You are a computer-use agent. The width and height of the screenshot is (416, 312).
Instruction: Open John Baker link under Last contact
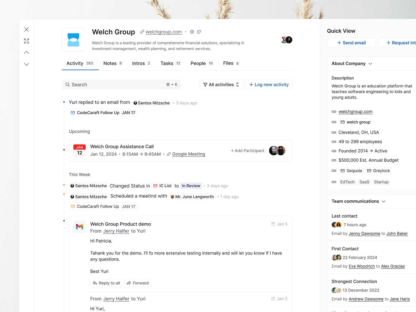pos(397,233)
